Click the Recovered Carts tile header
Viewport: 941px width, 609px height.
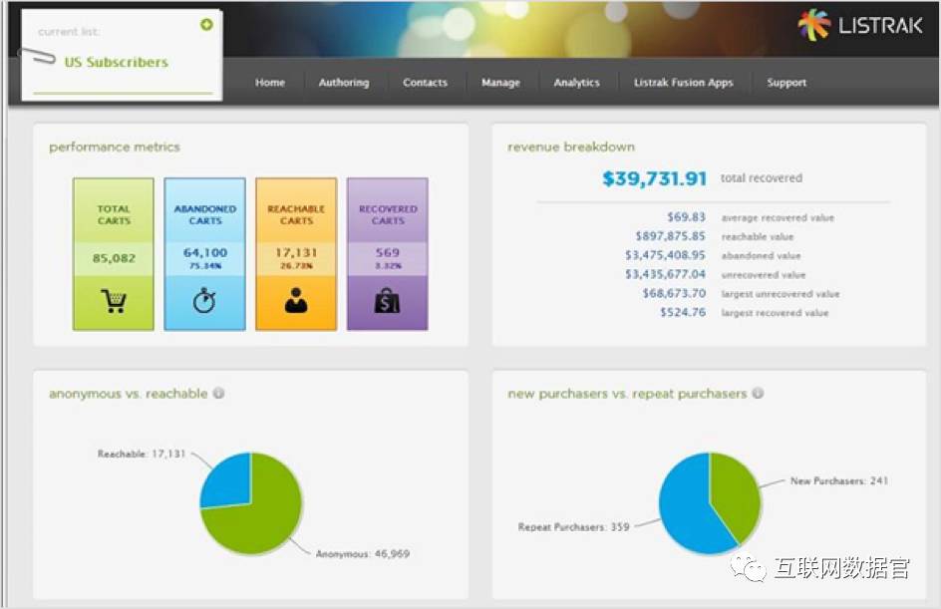pyautogui.click(x=388, y=215)
